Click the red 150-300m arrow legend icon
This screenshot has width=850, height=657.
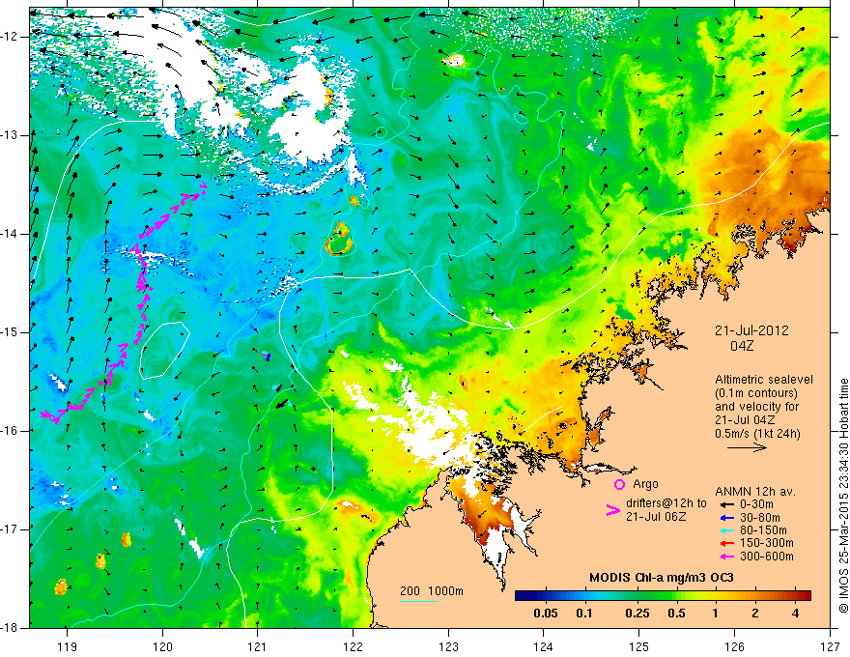[x=727, y=543]
